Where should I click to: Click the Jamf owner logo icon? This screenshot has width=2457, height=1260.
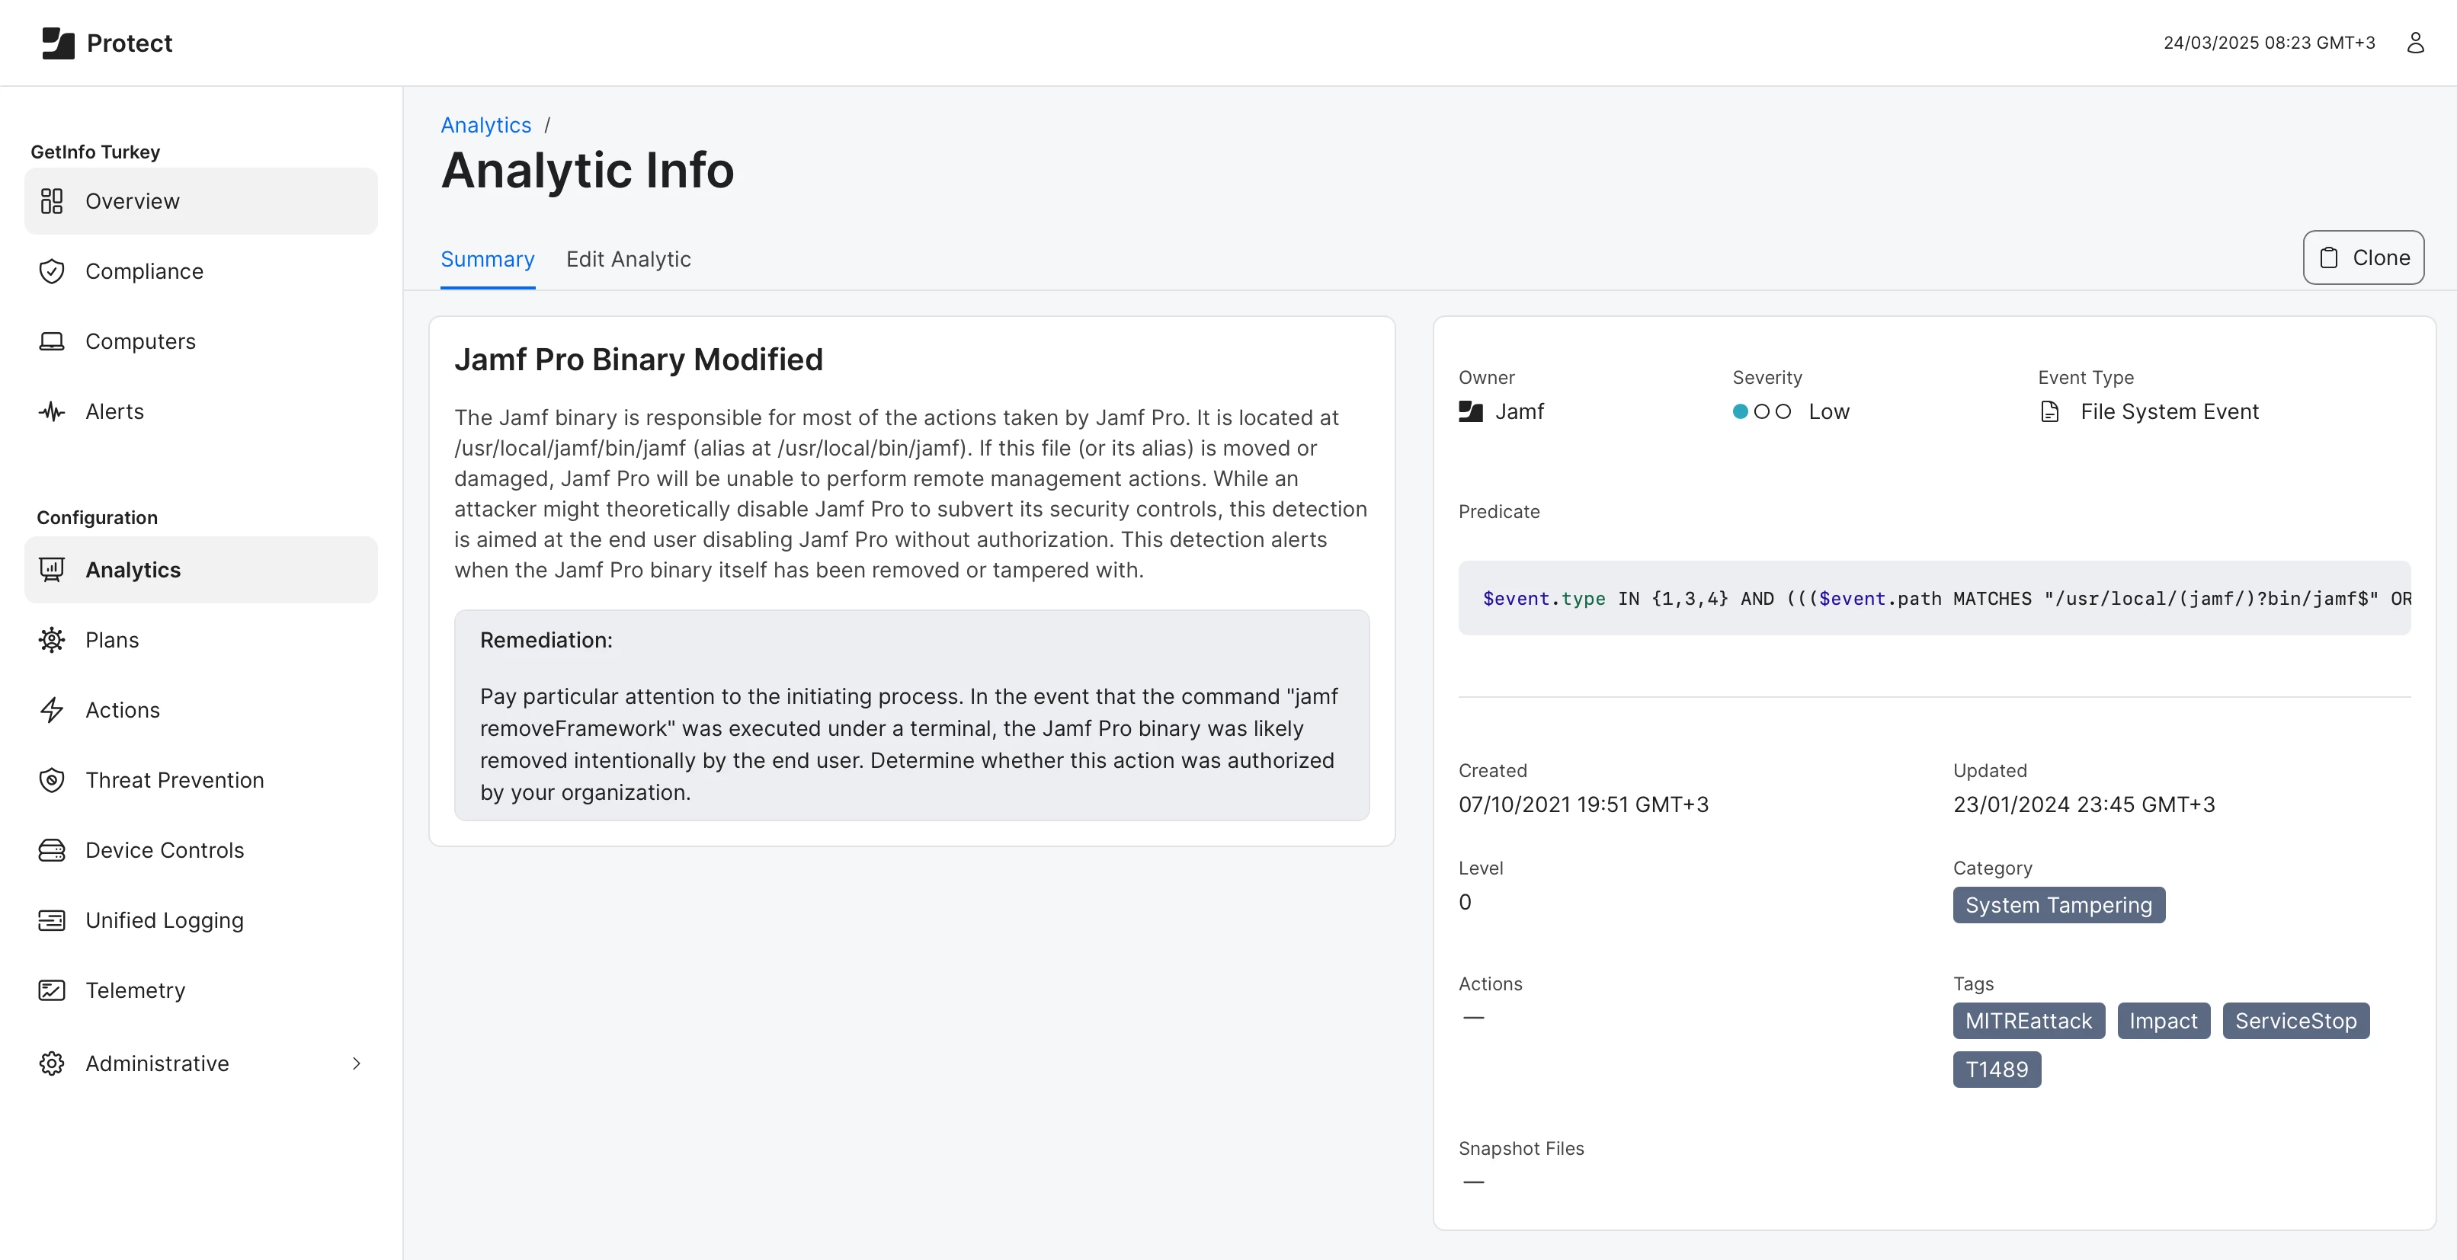pos(1471,411)
